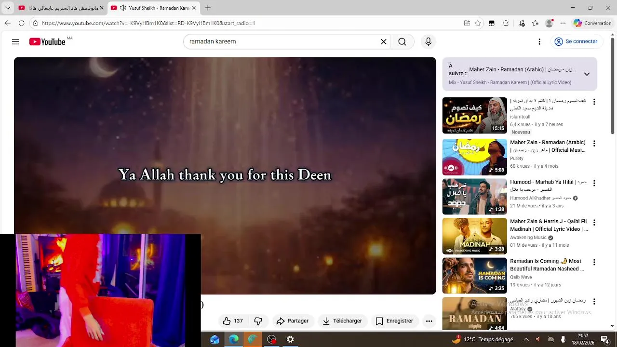
Task: Open the screen recorder taskbar icon
Action: pos(271,339)
